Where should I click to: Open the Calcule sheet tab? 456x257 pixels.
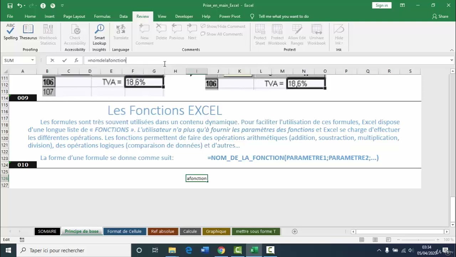pyautogui.click(x=190, y=231)
